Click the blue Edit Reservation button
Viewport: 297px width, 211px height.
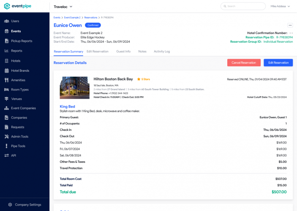coord(278,62)
